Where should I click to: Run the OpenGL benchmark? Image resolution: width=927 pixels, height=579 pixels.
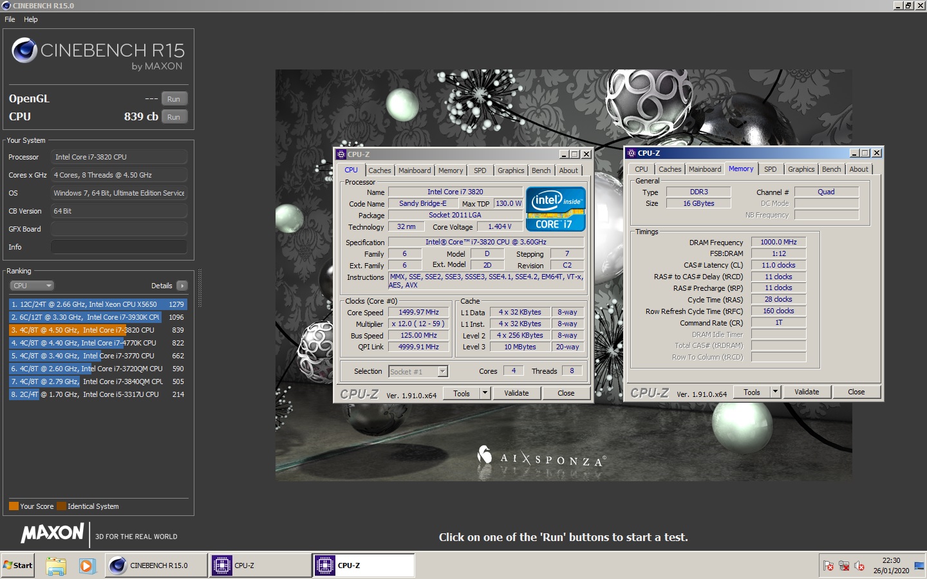pos(174,99)
